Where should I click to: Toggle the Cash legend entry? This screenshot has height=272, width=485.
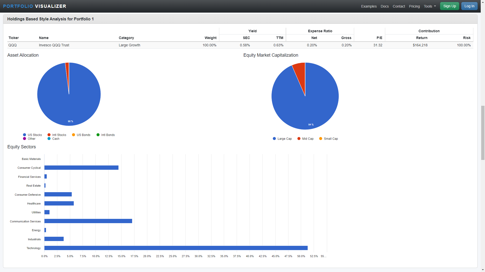(x=56, y=139)
